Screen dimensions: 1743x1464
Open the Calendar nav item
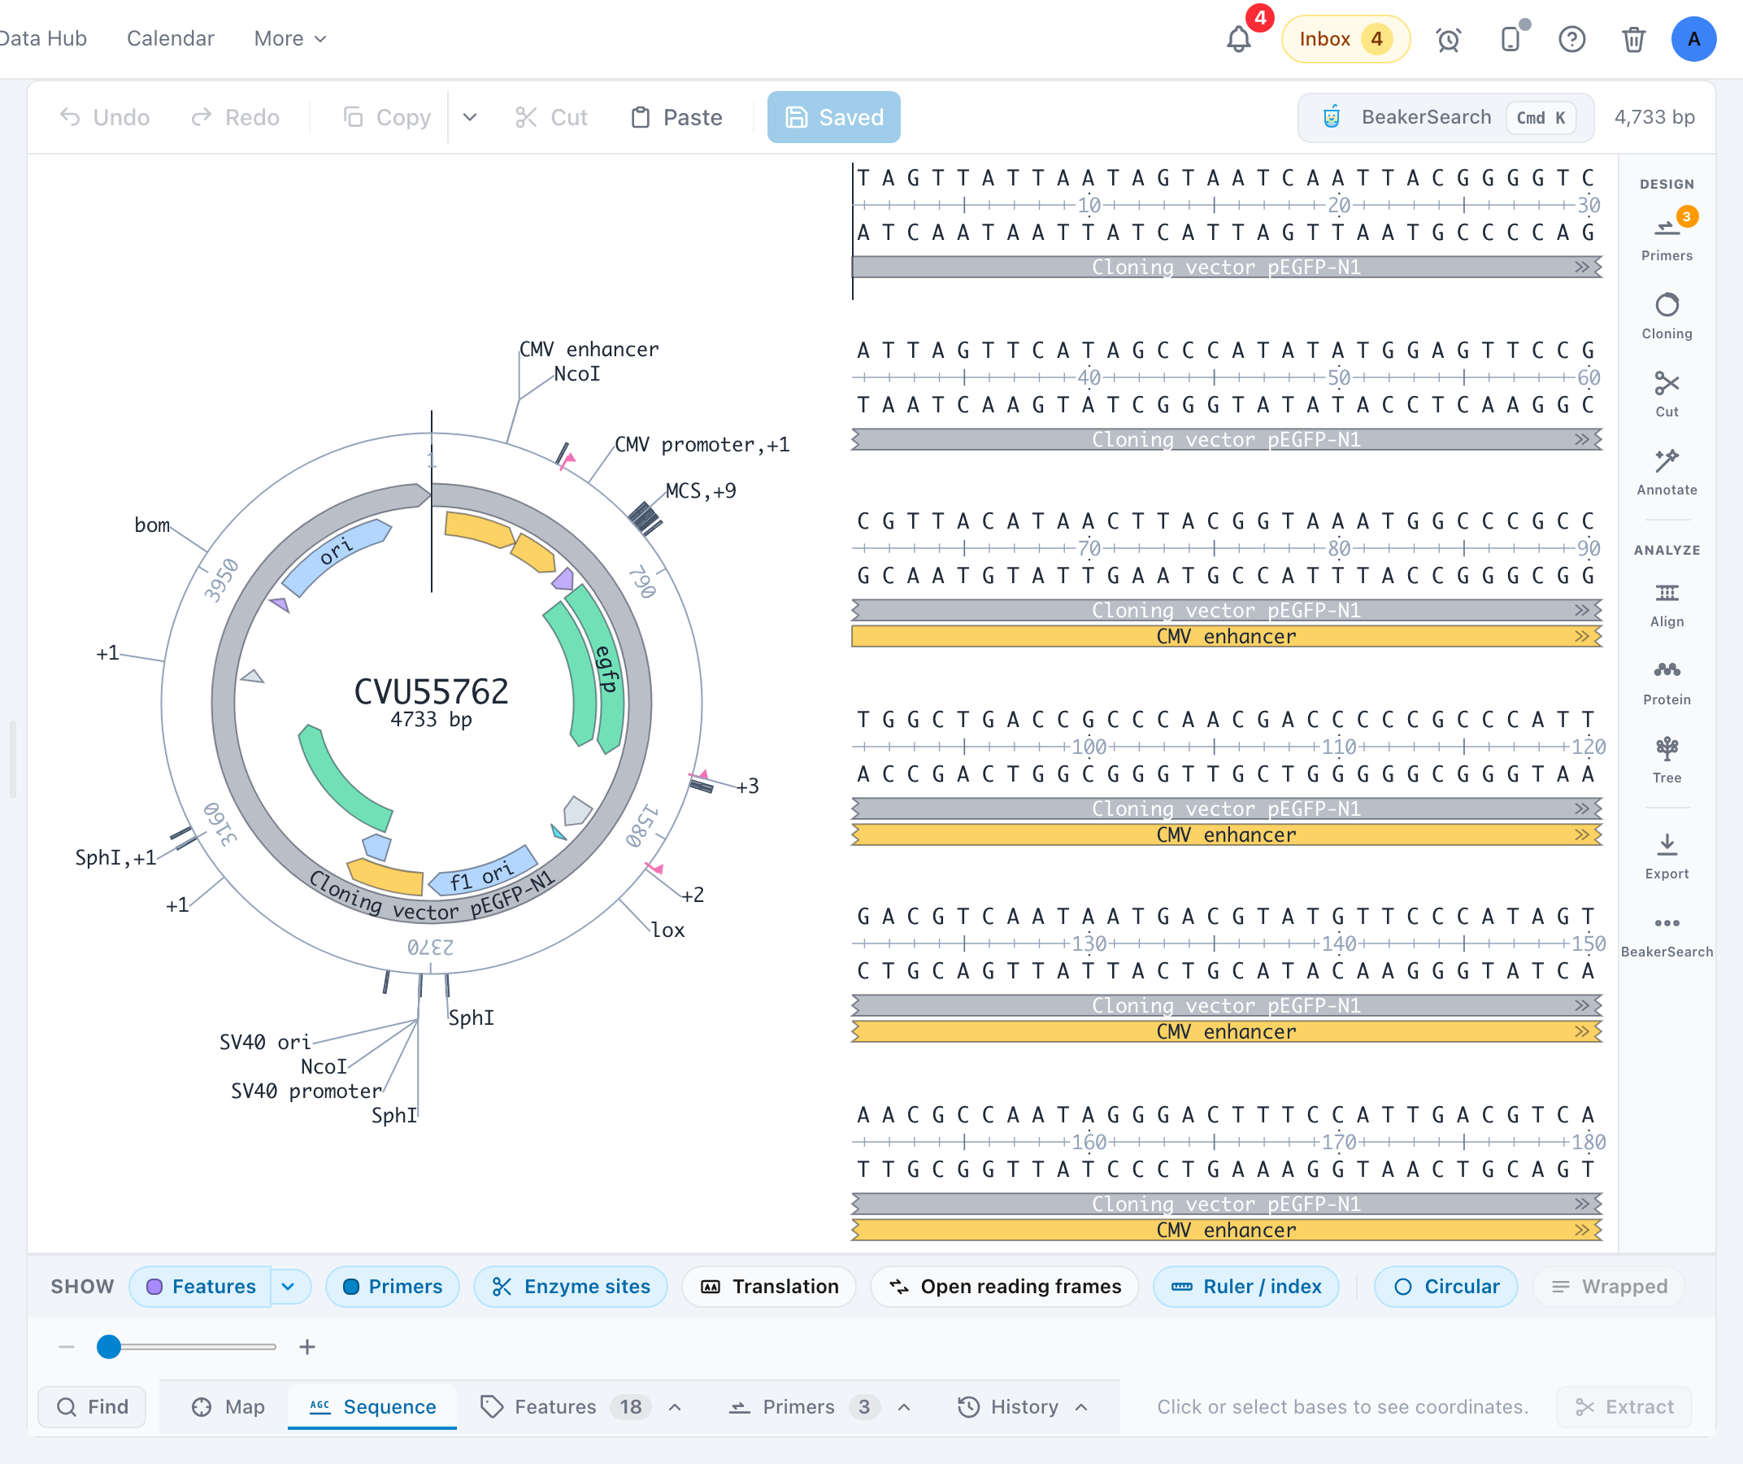click(x=170, y=39)
